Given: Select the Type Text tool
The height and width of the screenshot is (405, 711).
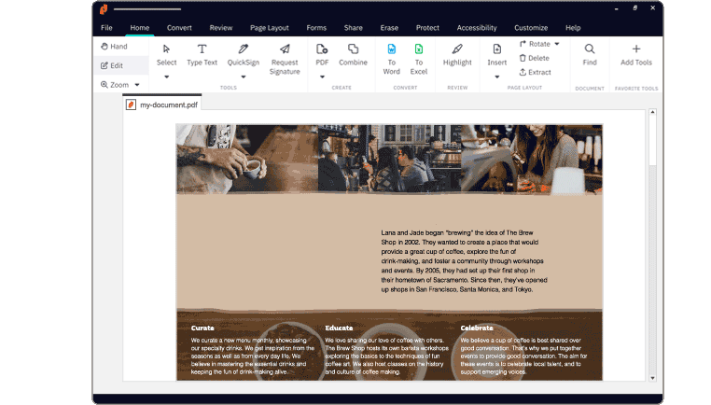Looking at the screenshot, I should point(202,54).
